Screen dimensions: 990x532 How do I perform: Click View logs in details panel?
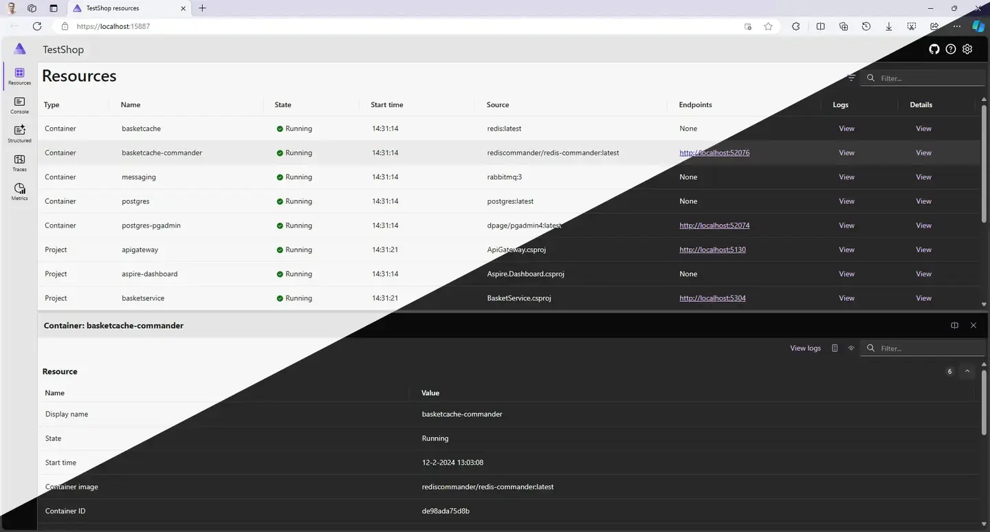coord(805,348)
